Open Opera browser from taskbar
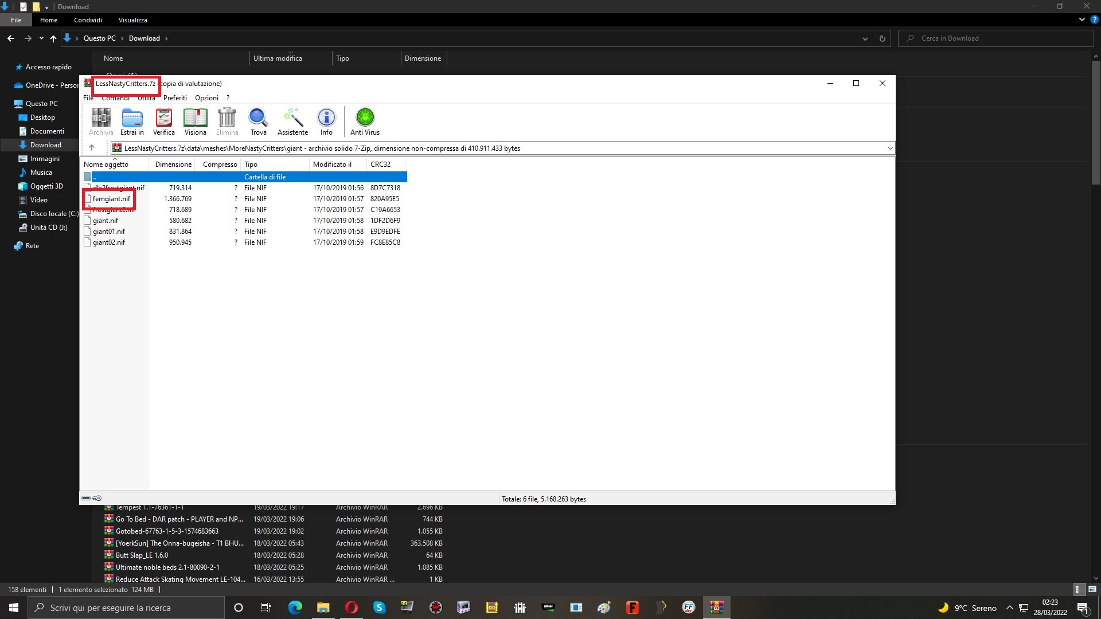Viewport: 1101px width, 619px height. pyautogui.click(x=351, y=608)
